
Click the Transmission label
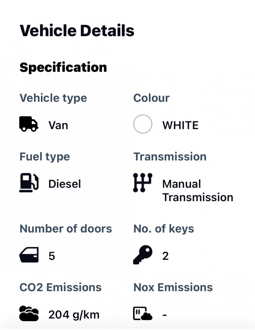170,157
